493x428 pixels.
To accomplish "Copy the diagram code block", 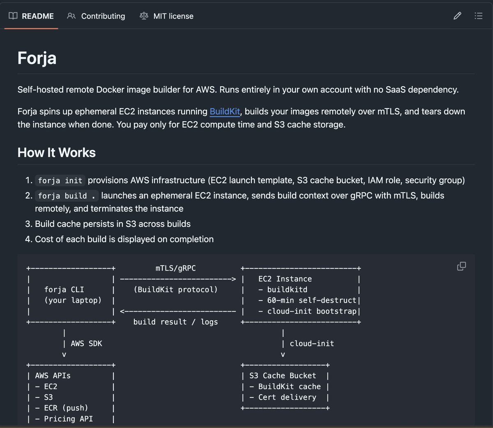I will pyautogui.click(x=461, y=266).
